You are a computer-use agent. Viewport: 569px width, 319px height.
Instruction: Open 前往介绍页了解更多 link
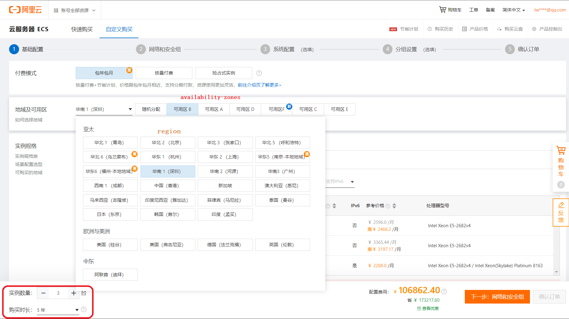260,85
